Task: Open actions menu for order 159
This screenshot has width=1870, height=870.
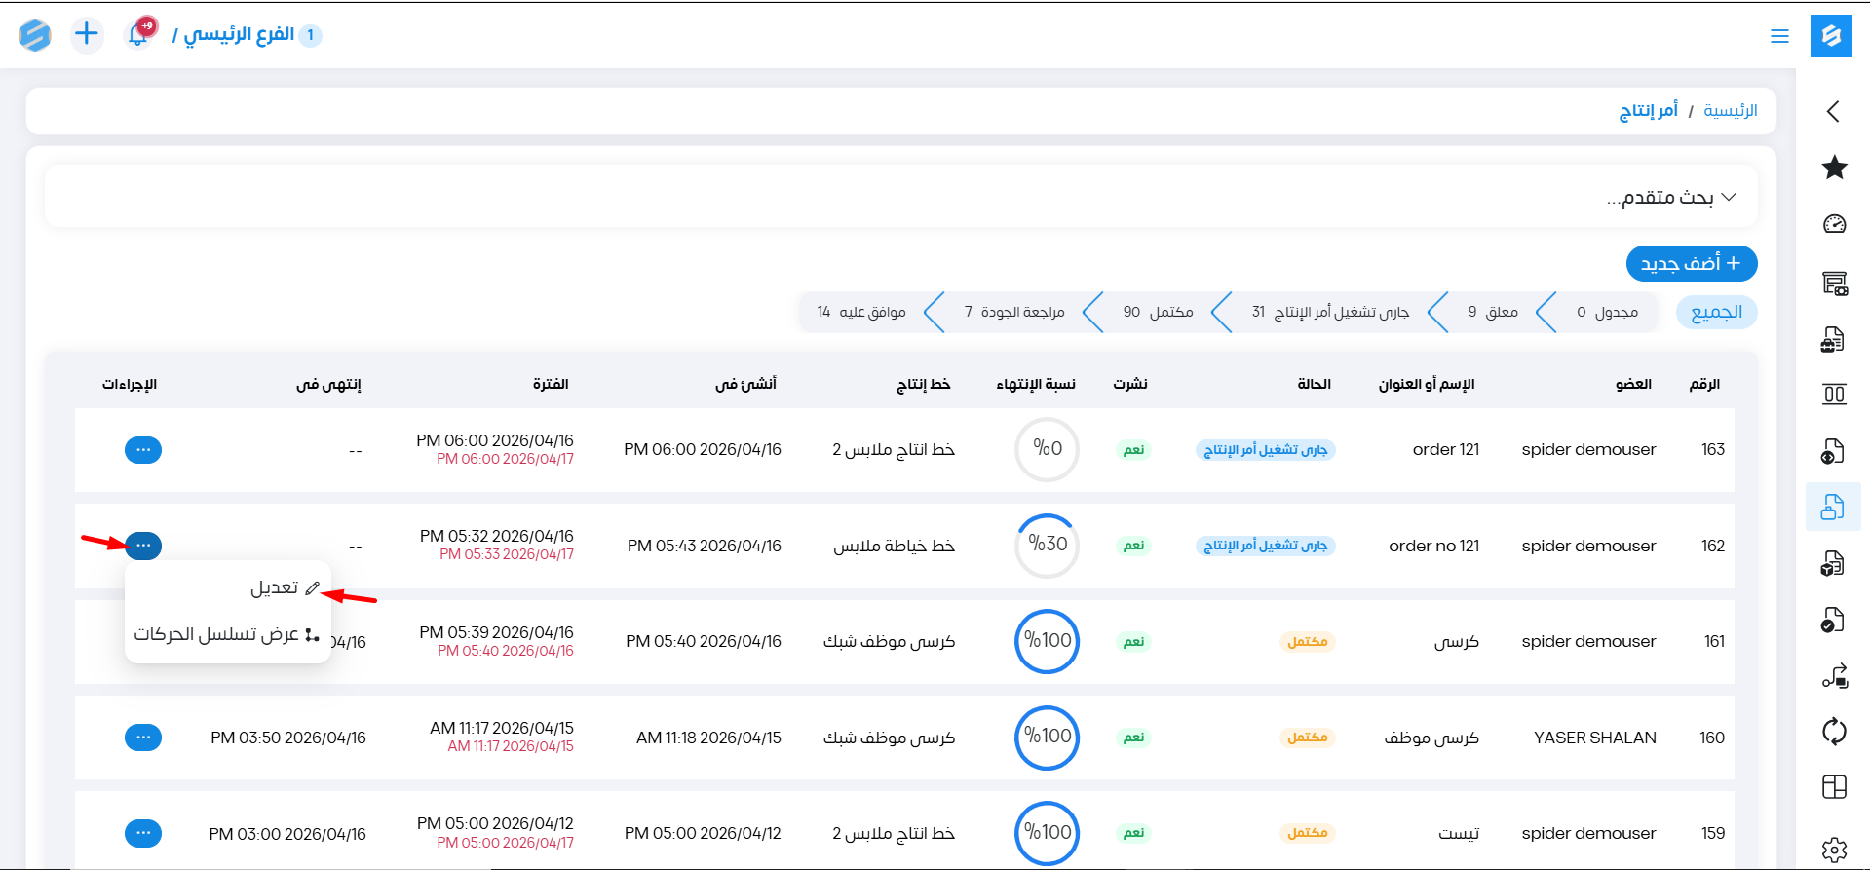Action: [x=143, y=833]
